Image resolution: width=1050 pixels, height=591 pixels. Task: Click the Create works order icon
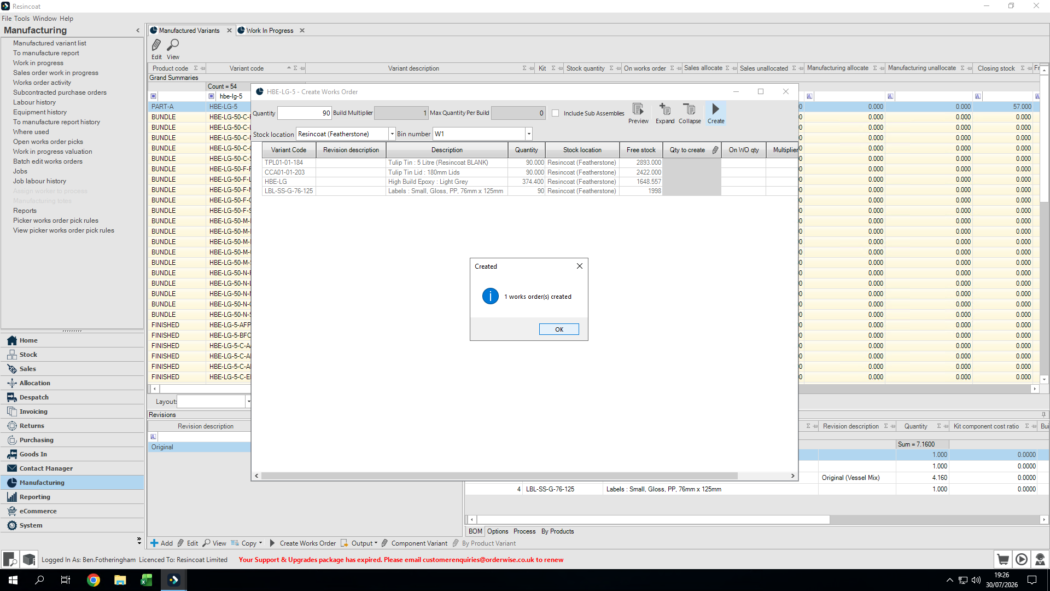pyautogui.click(x=715, y=113)
